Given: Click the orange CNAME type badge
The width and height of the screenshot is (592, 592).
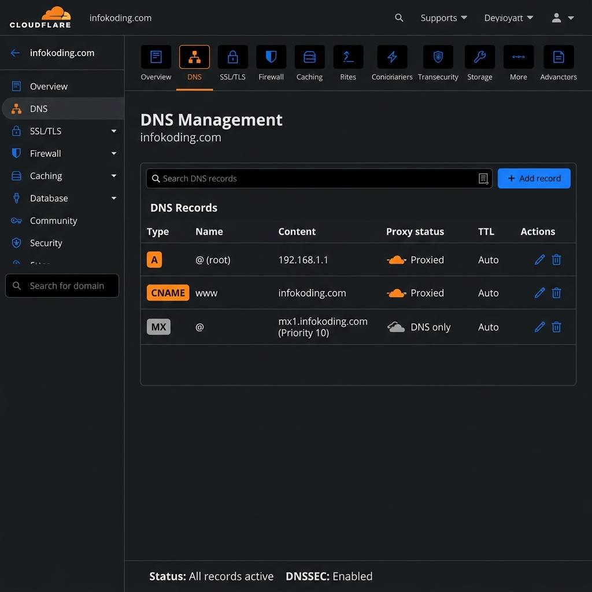Looking at the screenshot, I should (x=168, y=293).
